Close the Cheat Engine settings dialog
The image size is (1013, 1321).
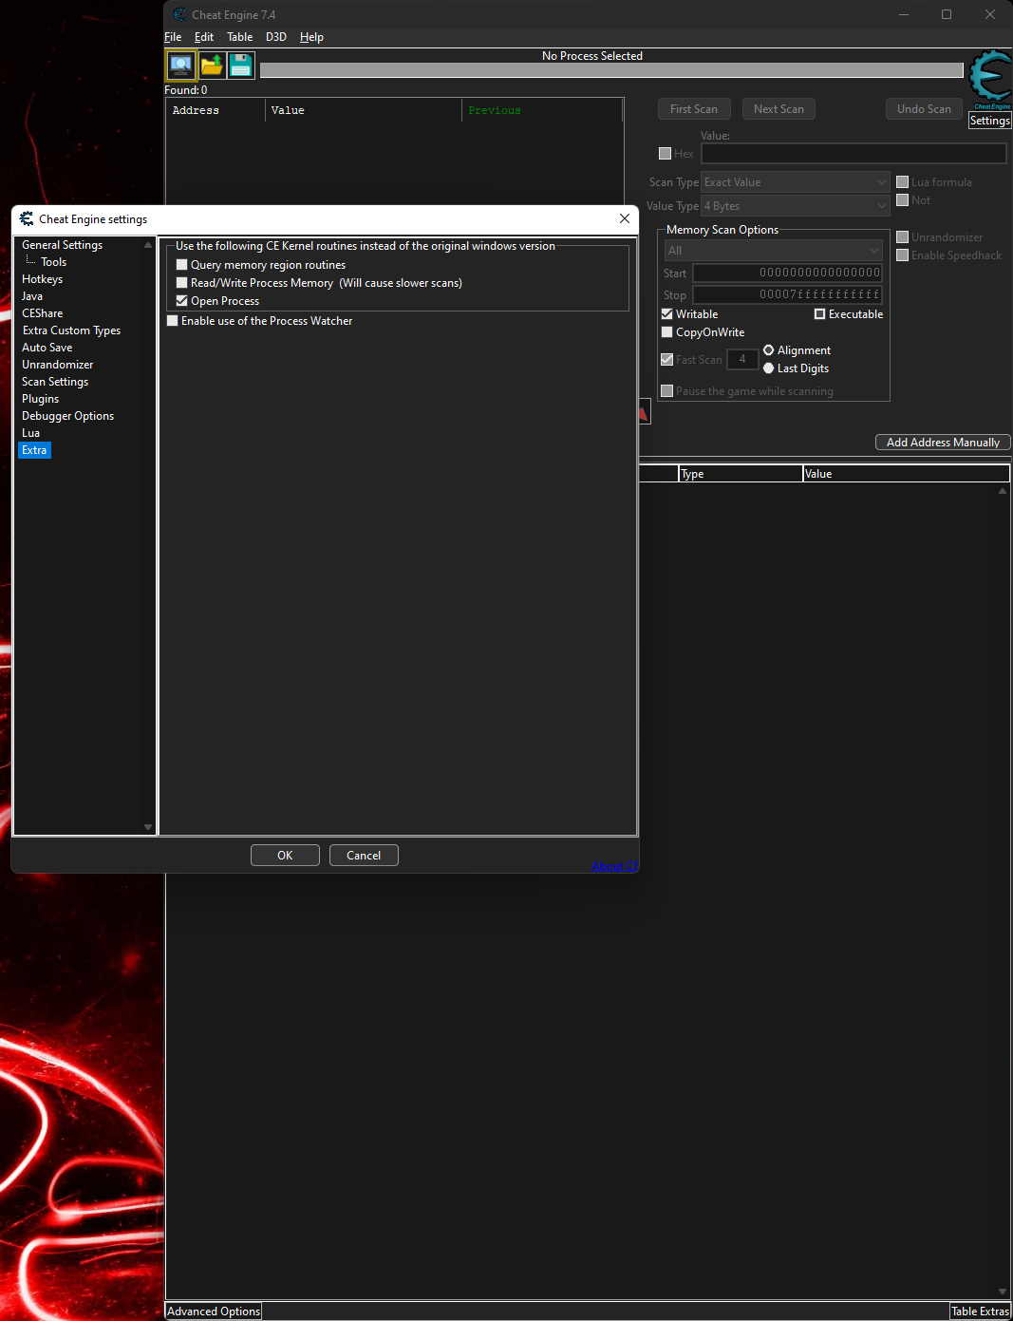624,218
